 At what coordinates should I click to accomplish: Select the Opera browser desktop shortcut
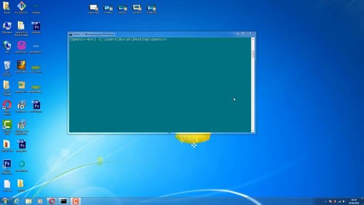pos(7,108)
